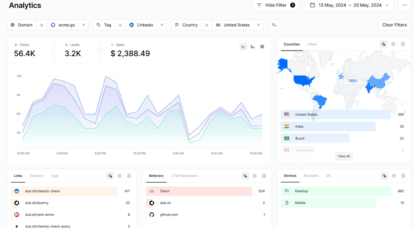This screenshot has width=414, height=229.
Task: Switch chart to bar graph view
Action: coord(253,47)
